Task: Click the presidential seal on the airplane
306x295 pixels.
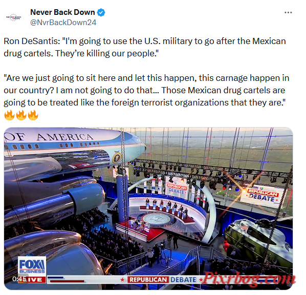Action: click(x=117, y=158)
